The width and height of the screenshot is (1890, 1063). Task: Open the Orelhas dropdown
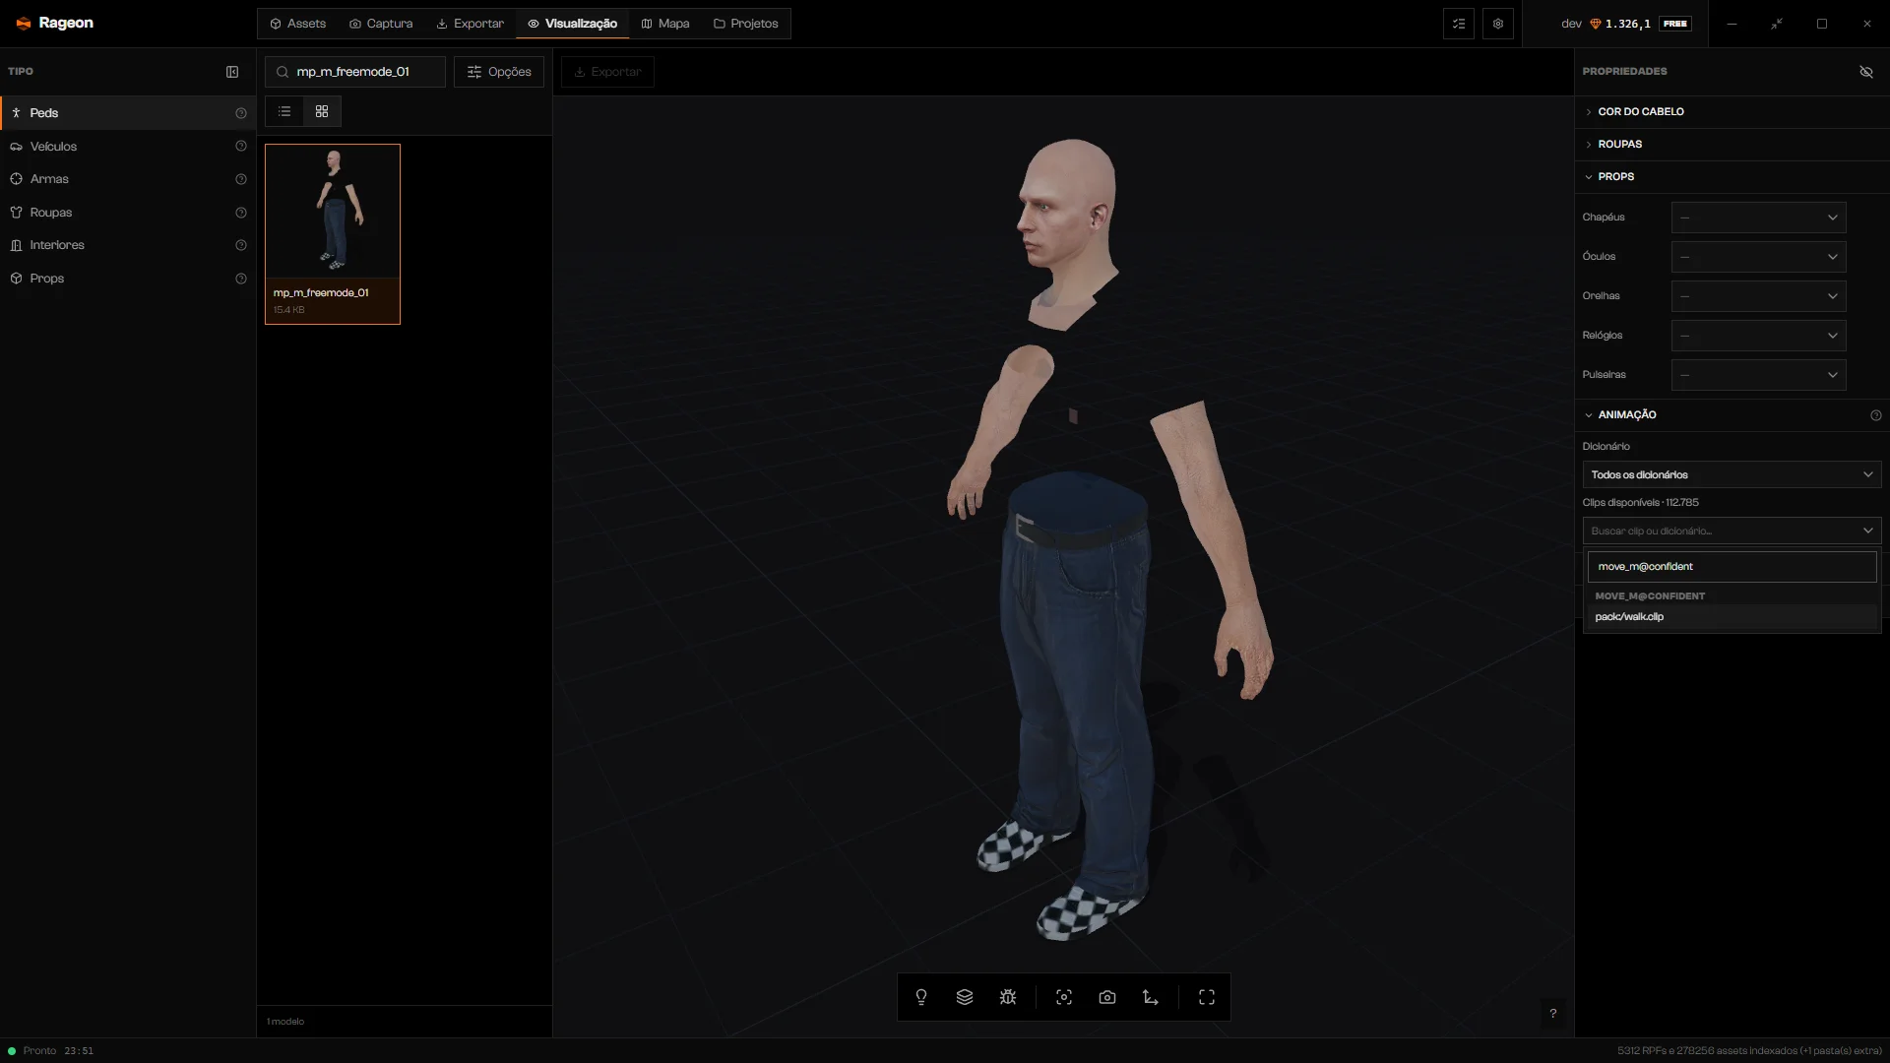click(1758, 296)
